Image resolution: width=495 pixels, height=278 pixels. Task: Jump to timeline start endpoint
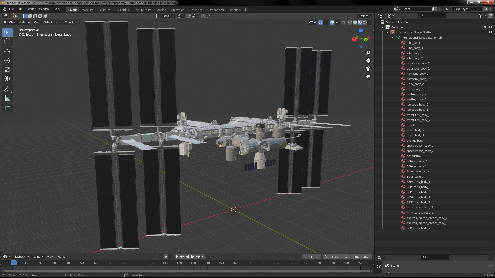pos(177,257)
